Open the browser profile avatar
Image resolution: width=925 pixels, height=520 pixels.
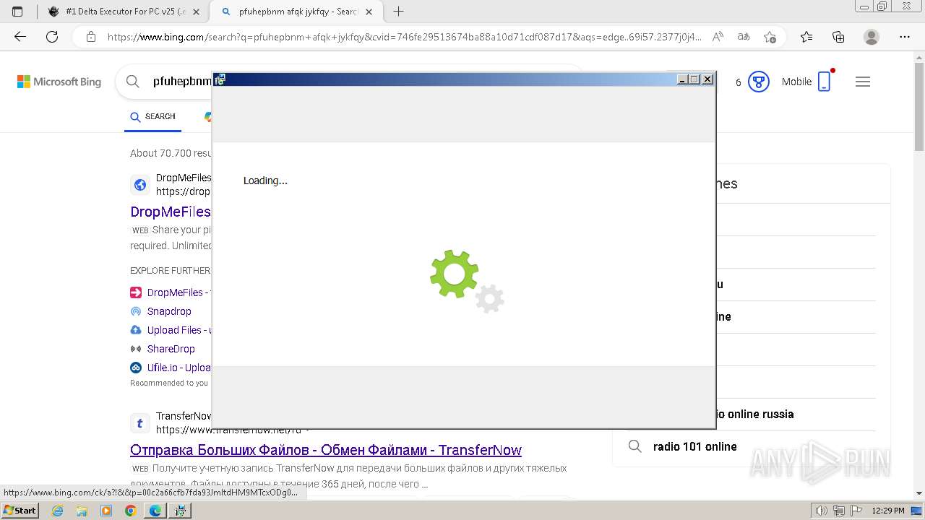tap(872, 37)
